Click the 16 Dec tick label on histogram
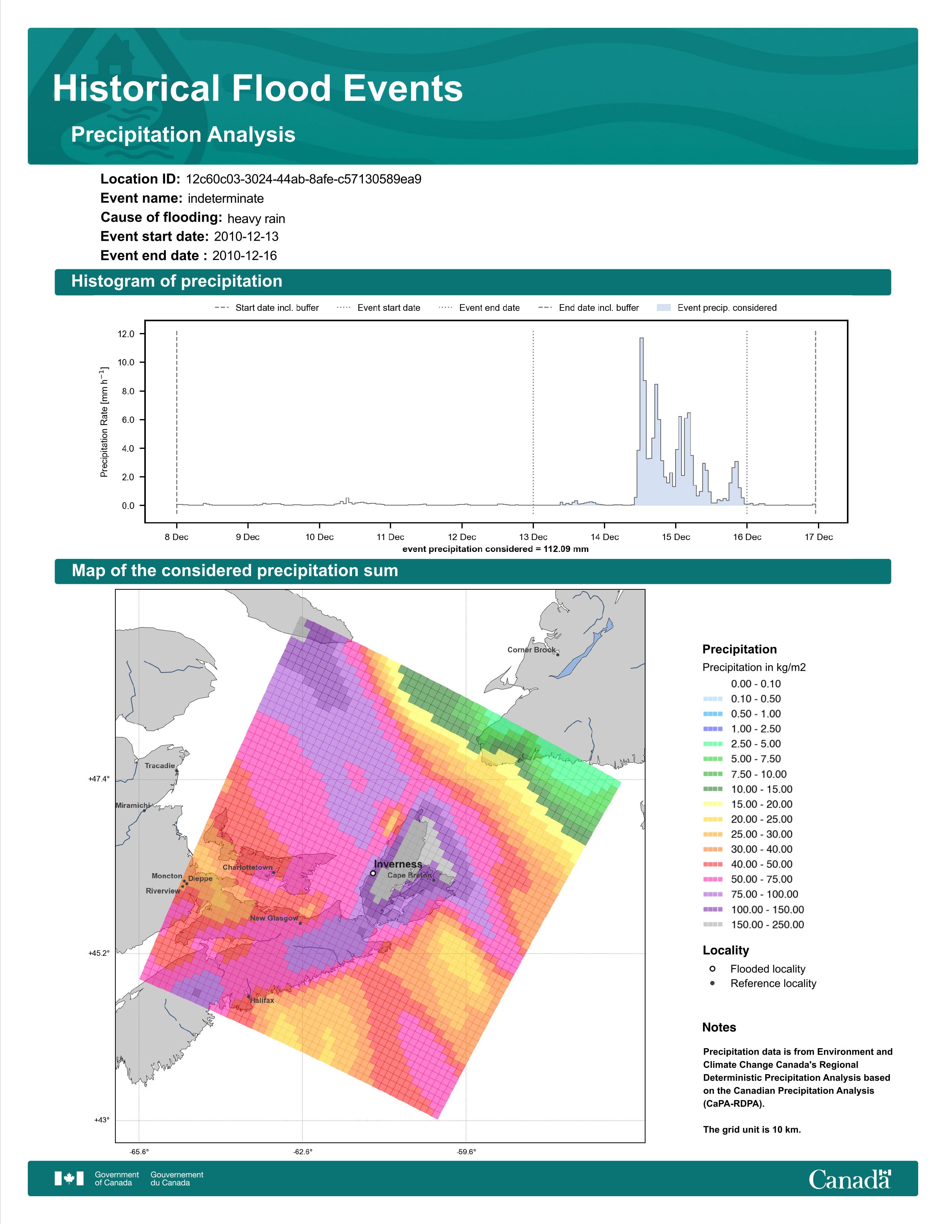The width and height of the screenshot is (946, 1224). 747,537
